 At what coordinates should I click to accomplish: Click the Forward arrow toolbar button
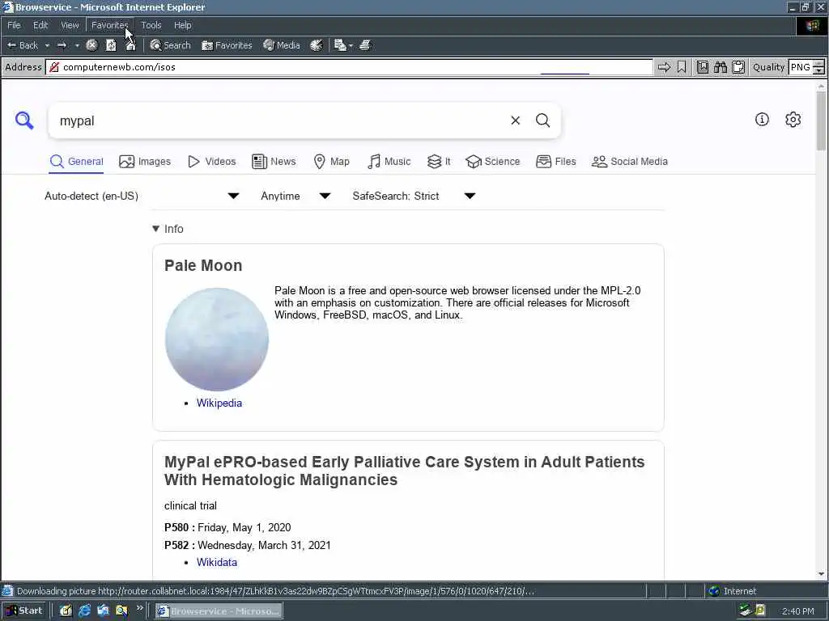pyautogui.click(x=62, y=45)
